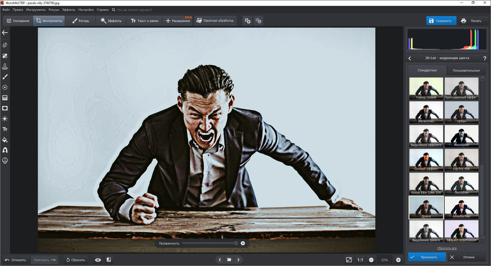Toggle the before/after compare view
The height and width of the screenshot is (266, 491).
pyautogui.click(x=109, y=260)
